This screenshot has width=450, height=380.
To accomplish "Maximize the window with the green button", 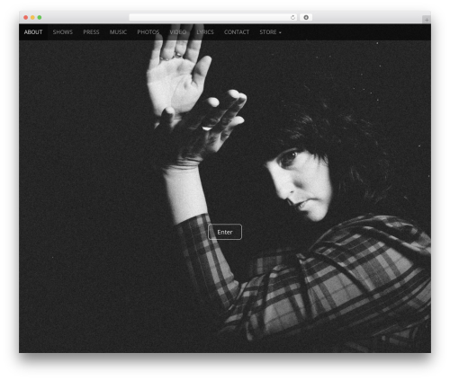I will (x=40, y=17).
